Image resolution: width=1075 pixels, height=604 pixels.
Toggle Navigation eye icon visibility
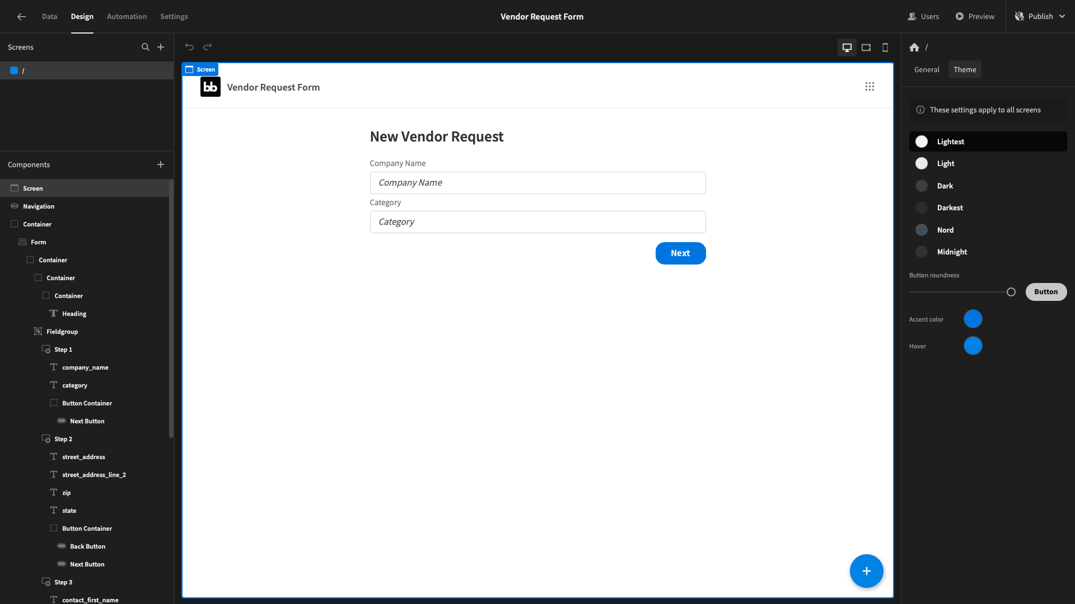tap(15, 206)
